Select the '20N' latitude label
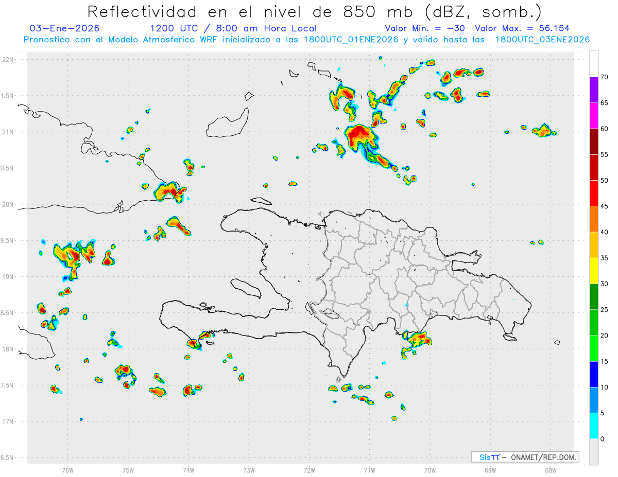 point(9,204)
